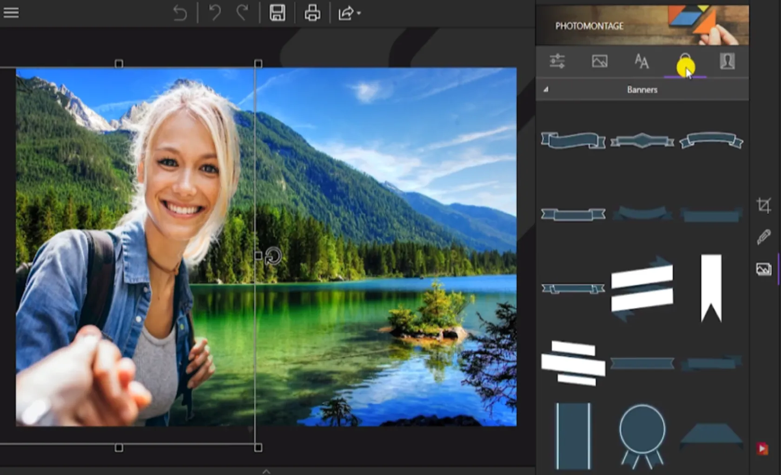
Task: Open the hamburger main menu
Action: pos(11,13)
